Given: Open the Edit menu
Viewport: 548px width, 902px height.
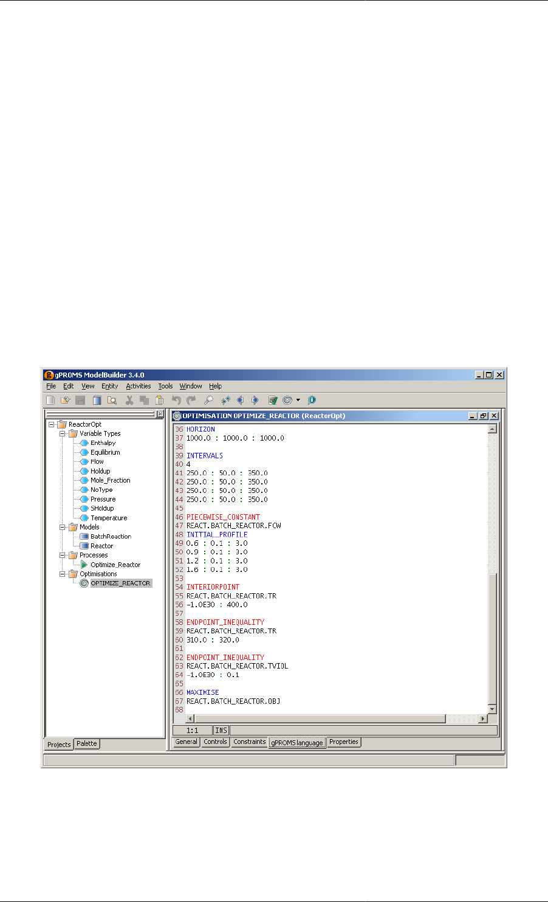Looking at the screenshot, I should (69, 386).
